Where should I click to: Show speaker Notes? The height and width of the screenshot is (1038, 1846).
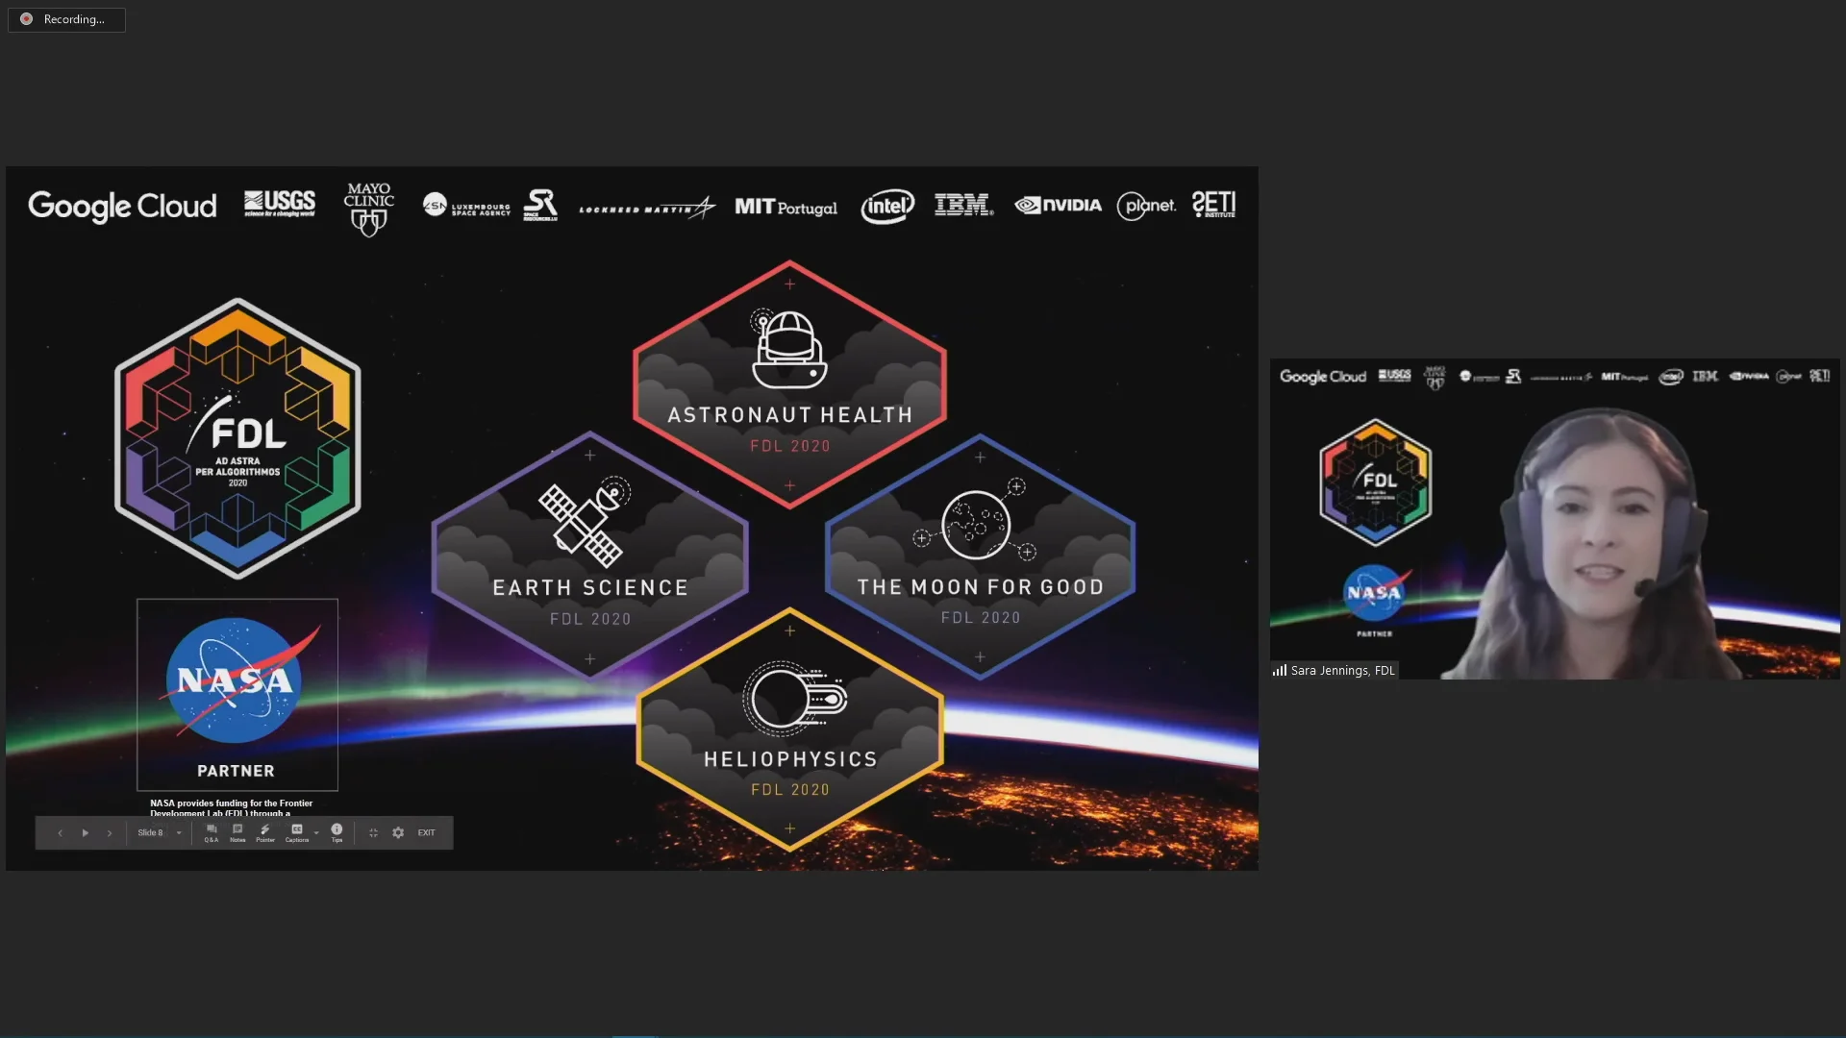[237, 832]
